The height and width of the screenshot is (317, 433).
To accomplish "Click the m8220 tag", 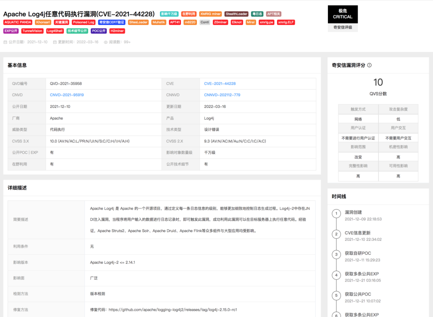I will pyautogui.click(x=190, y=22).
